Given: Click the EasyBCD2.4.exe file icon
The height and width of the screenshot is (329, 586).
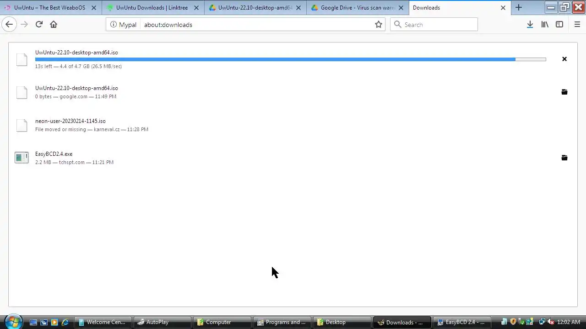Looking at the screenshot, I should pyautogui.click(x=22, y=158).
